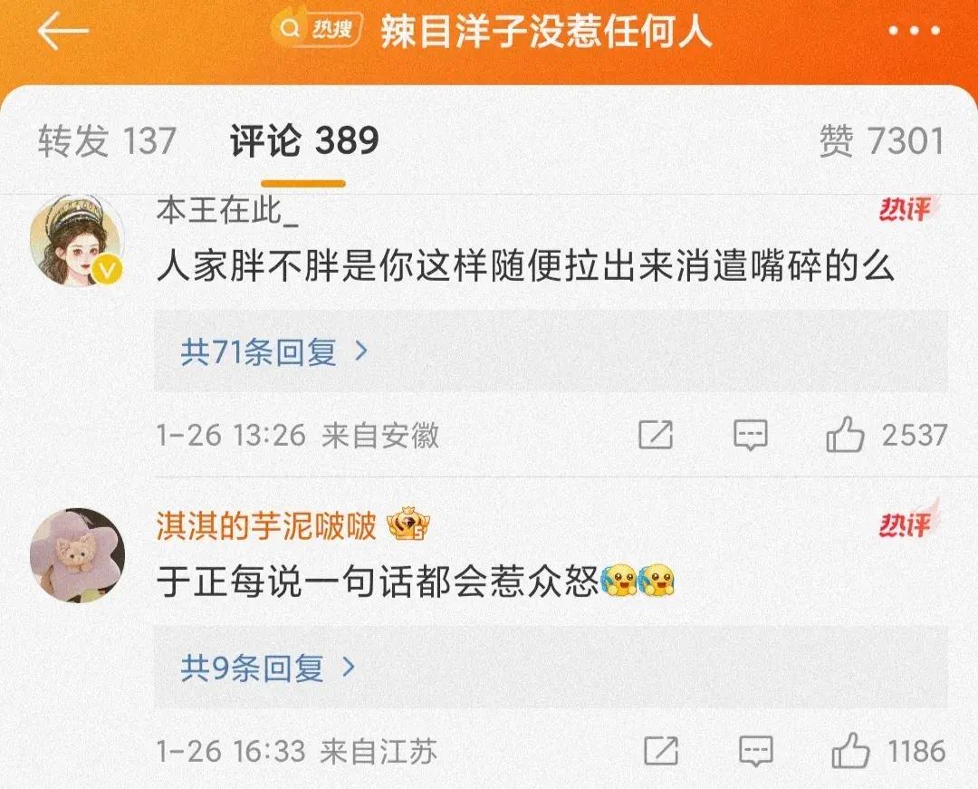Expand the 共9条回复 replies

tap(551, 668)
